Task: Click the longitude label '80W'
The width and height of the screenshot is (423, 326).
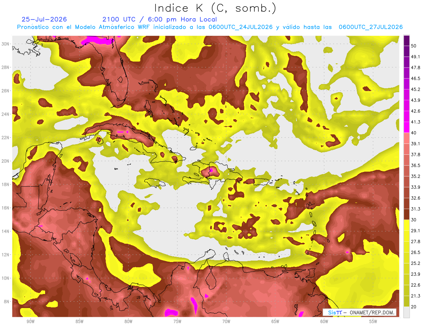Action: pyautogui.click(x=128, y=322)
